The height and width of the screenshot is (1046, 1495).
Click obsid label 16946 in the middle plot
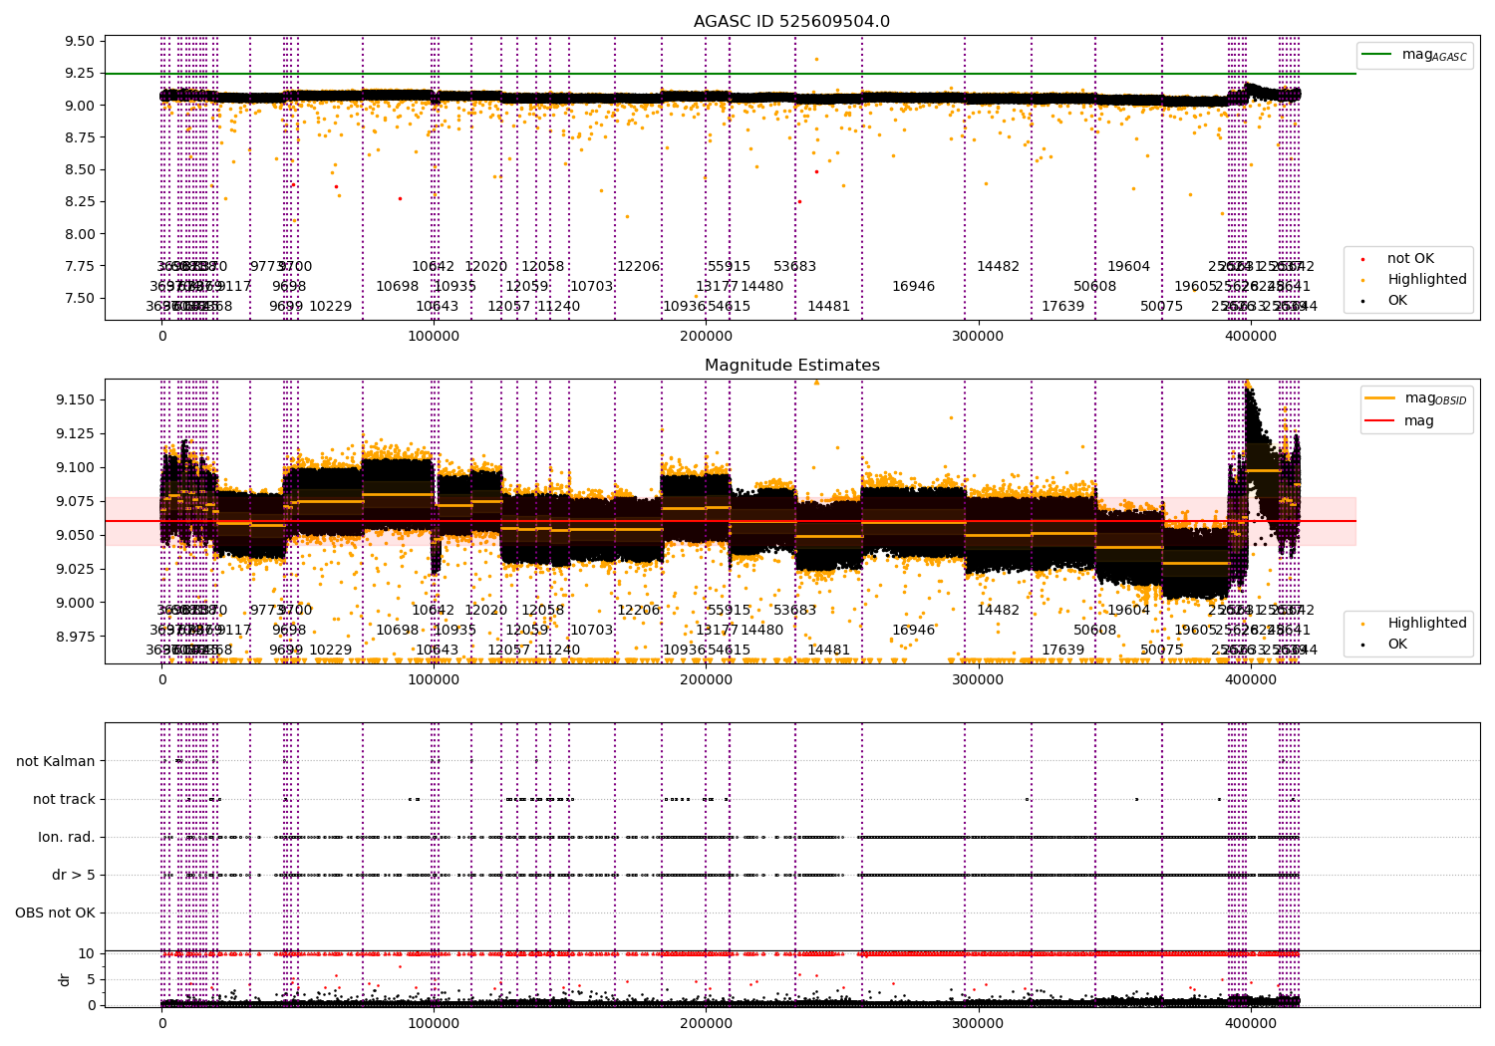click(913, 631)
